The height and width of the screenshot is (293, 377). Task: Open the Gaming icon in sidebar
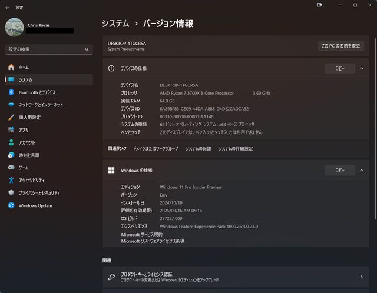(x=11, y=168)
